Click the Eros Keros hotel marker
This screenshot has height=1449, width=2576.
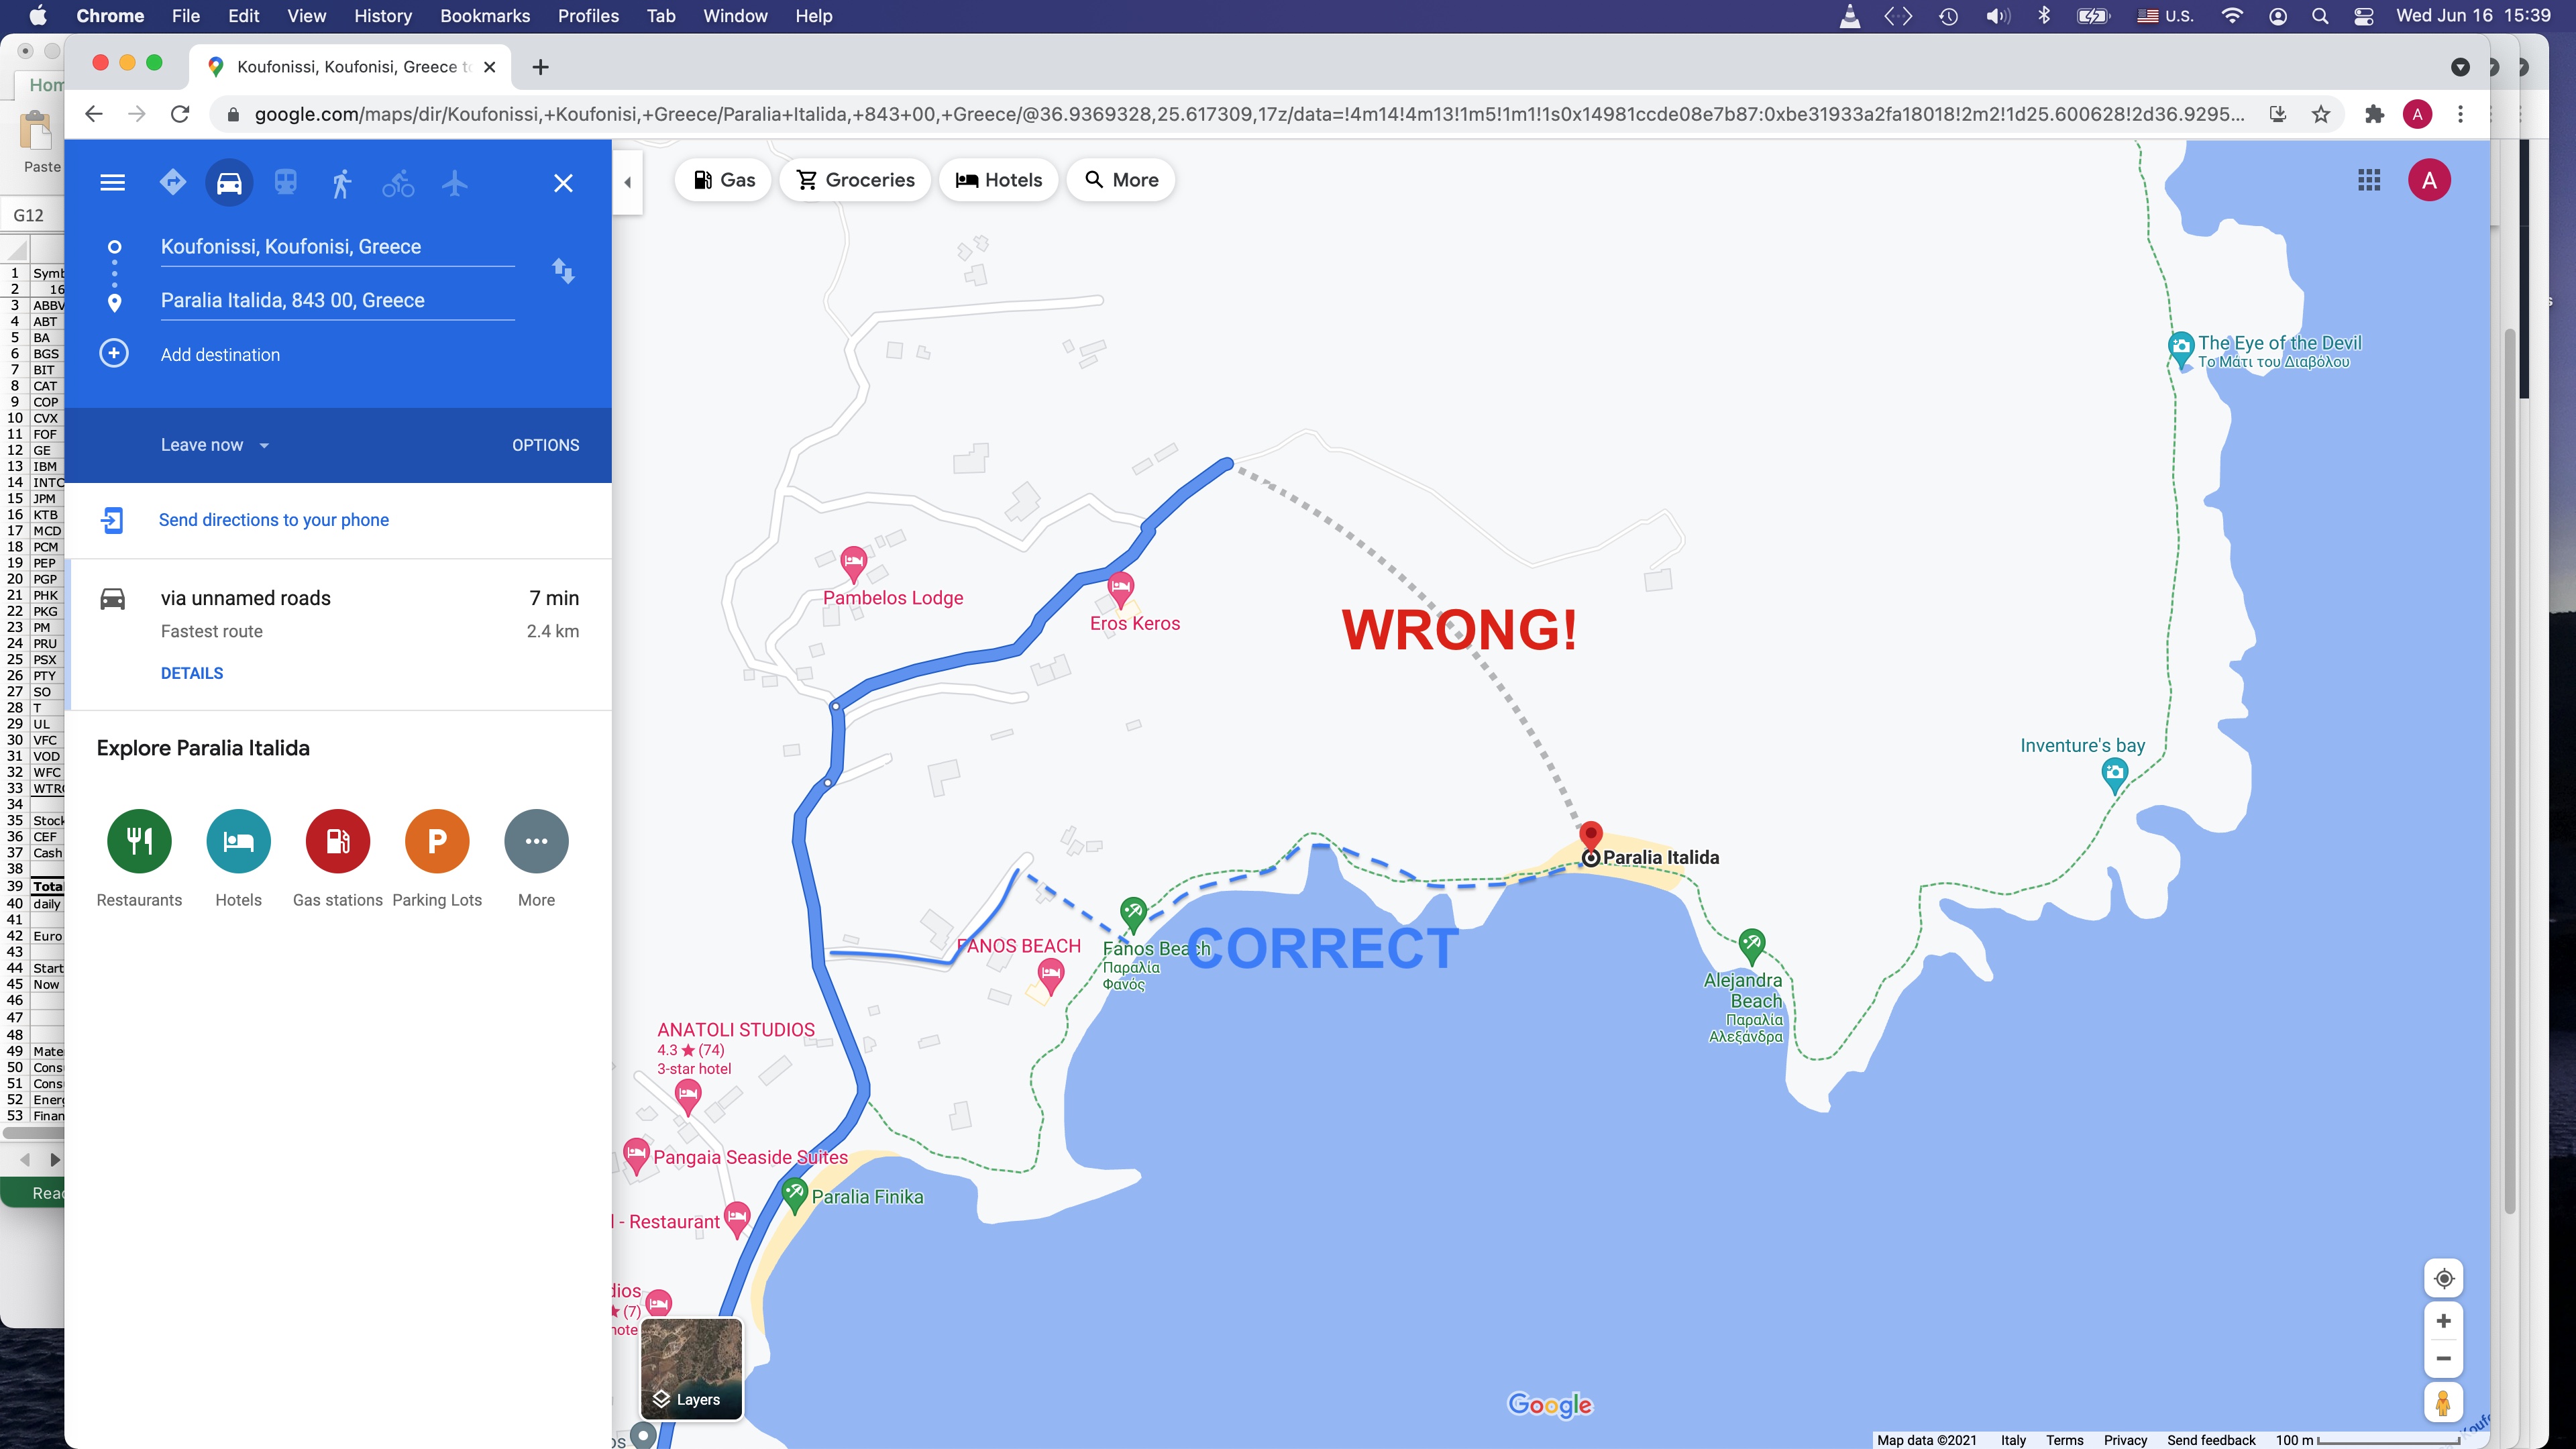[1120, 589]
